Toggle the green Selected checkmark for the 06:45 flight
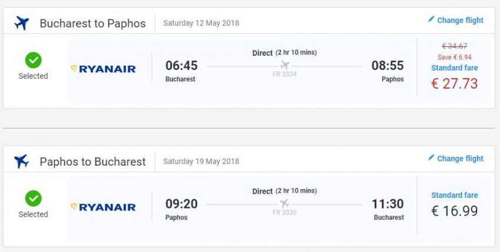The image size is (500, 252). pyautogui.click(x=33, y=60)
